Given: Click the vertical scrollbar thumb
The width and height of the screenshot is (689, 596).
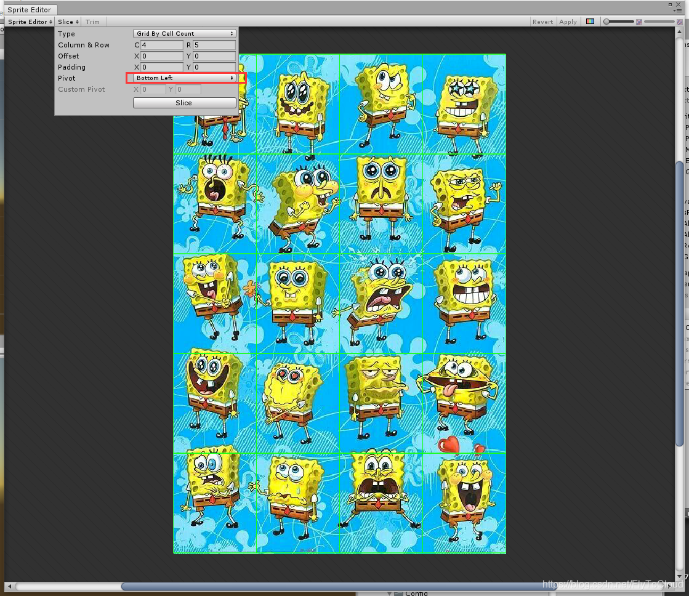Looking at the screenshot, I should 679,304.
